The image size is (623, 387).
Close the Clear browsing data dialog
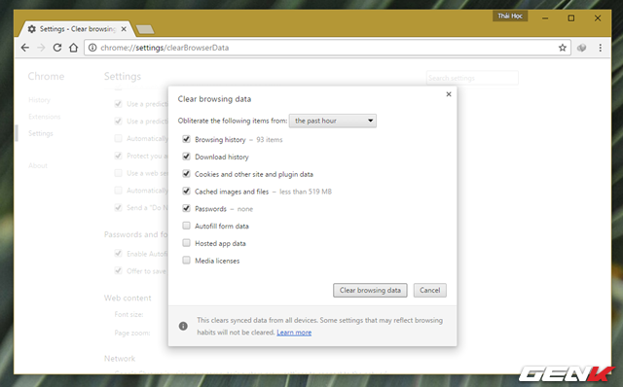point(449,94)
